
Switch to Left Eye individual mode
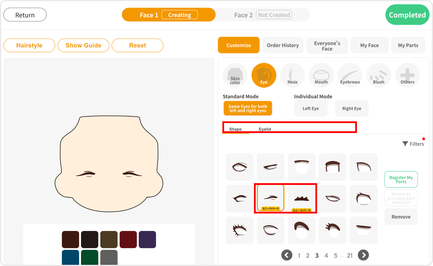310,108
